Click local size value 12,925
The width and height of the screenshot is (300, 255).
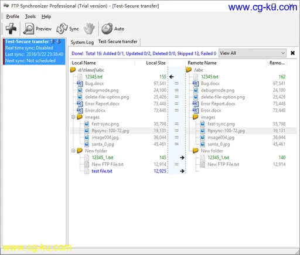[160, 171]
